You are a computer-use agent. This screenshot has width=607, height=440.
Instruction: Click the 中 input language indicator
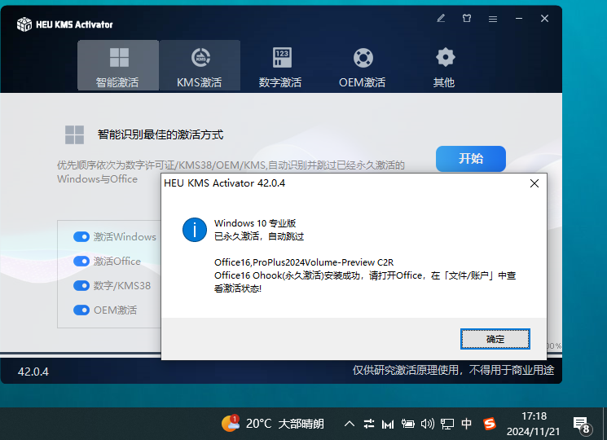coord(467,424)
